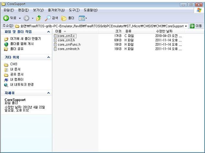Click the Views grid icon
This screenshot has height=153, width=205.
pyautogui.click(x=82, y=18)
